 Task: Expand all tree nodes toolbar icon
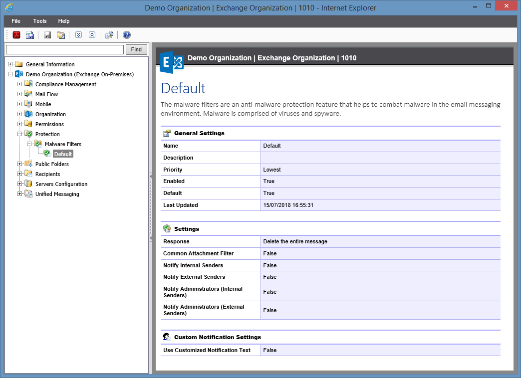pyautogui.click(x=78, y=35)
